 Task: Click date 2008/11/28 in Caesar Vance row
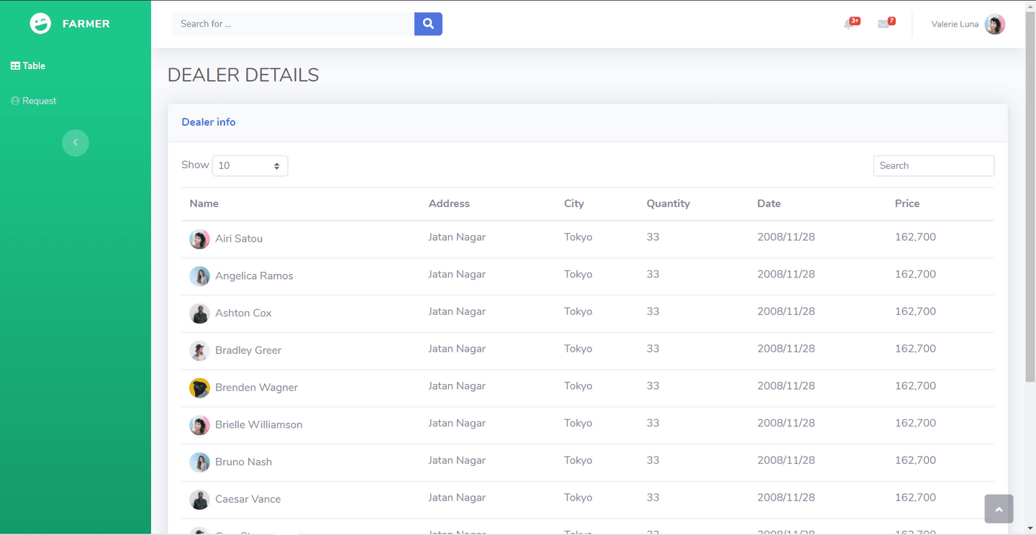786,498
